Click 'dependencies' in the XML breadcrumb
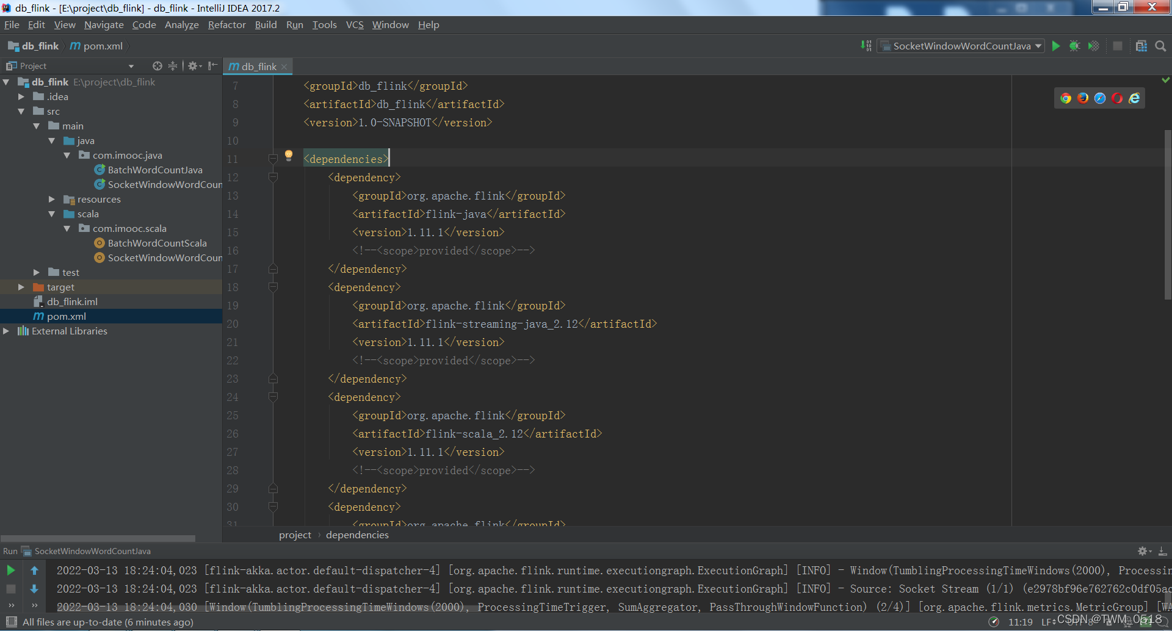The image size is (1172, 631). point(357,535)
